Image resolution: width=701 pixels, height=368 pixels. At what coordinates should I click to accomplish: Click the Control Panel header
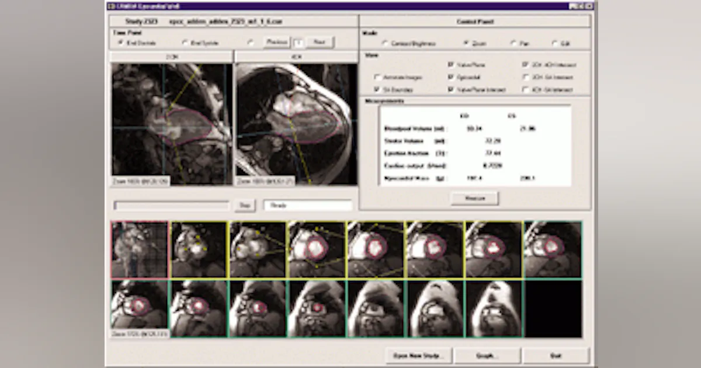474,21
